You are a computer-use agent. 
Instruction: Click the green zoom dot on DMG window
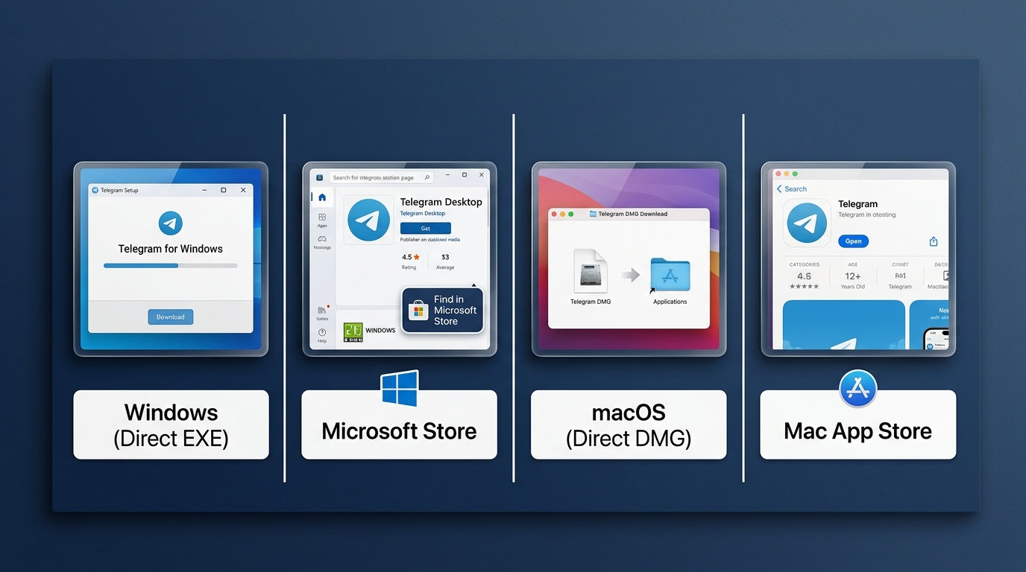pos(571,214)
